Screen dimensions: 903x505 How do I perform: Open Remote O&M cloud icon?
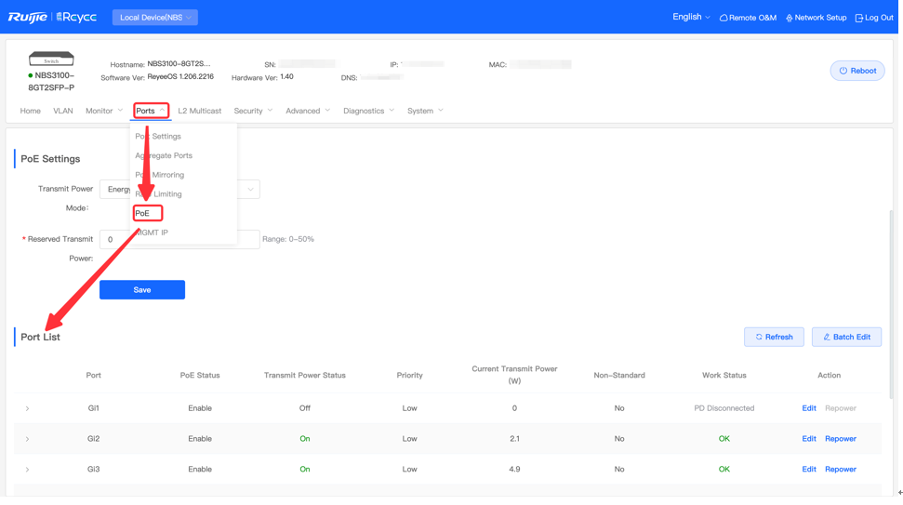click(x=724, y=18)
